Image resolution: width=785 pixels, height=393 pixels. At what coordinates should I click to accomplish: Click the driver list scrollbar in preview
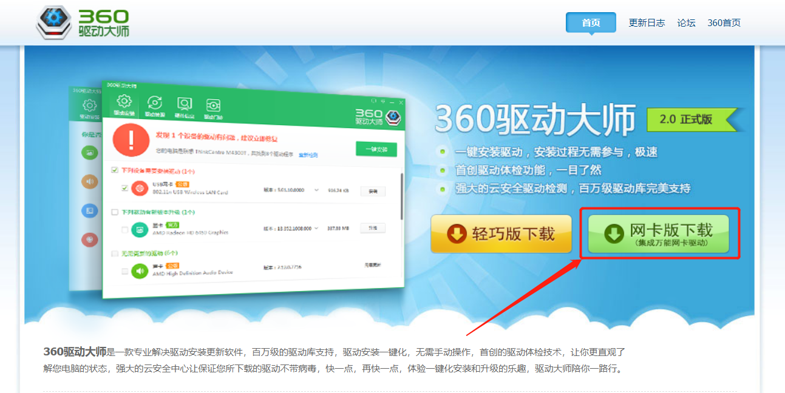[x=401, y=196]
